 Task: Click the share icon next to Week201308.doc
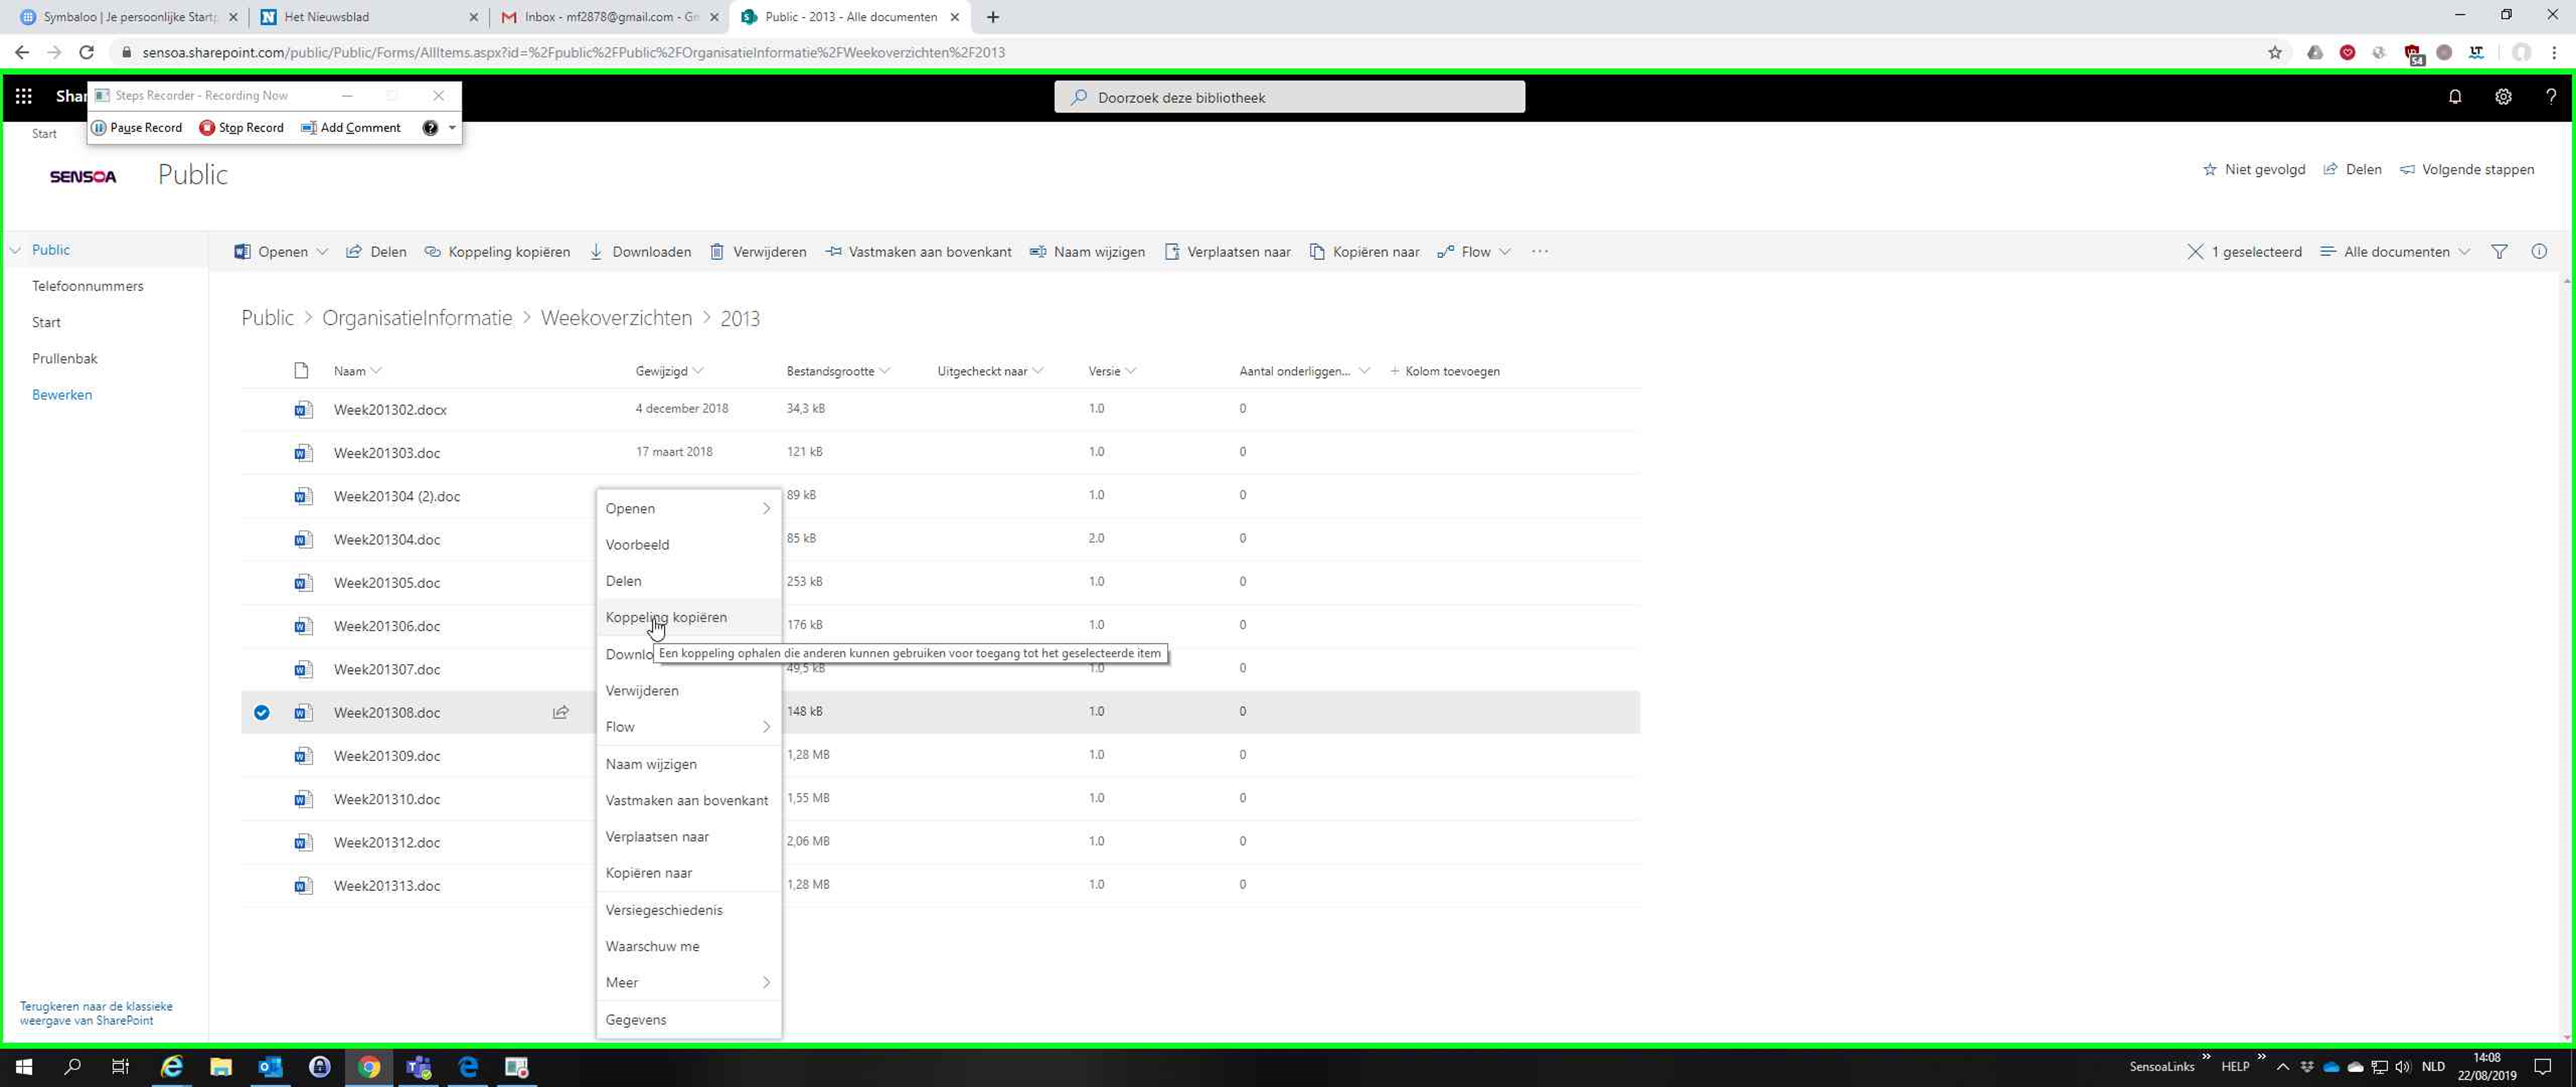point(561,713)
